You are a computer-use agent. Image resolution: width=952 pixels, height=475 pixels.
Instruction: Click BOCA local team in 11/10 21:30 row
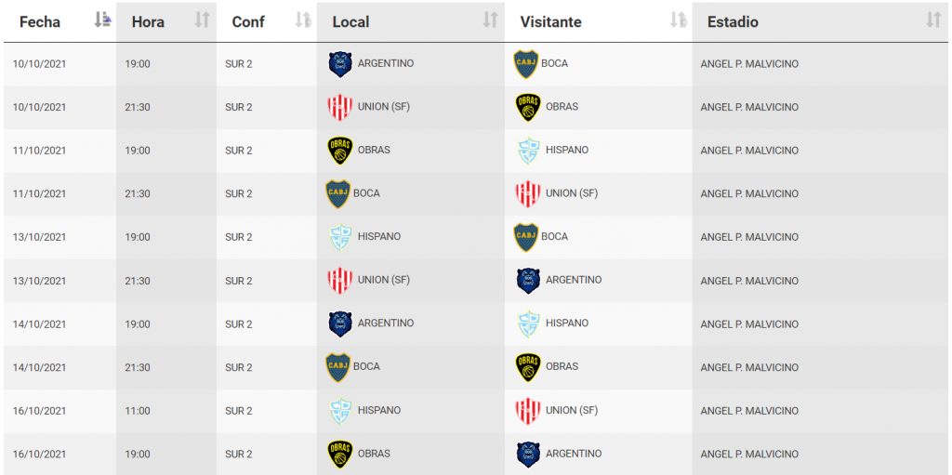coord(366,193)
